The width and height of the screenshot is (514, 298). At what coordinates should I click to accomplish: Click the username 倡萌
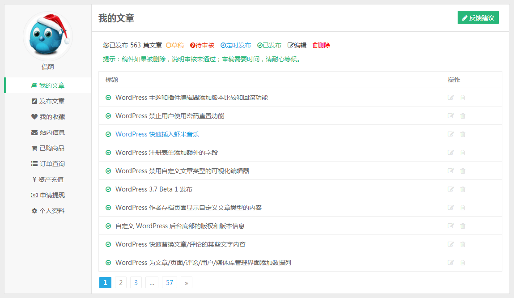[48, 67]
